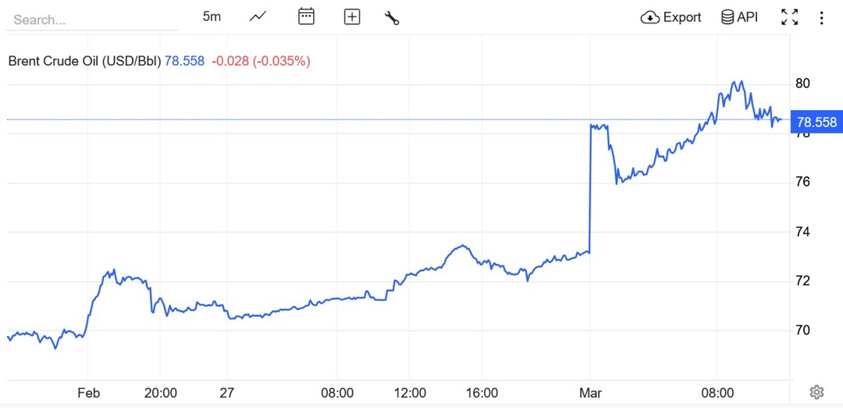Click the 12:00 time axis label

pyautogui.click(x=410, y=393)
